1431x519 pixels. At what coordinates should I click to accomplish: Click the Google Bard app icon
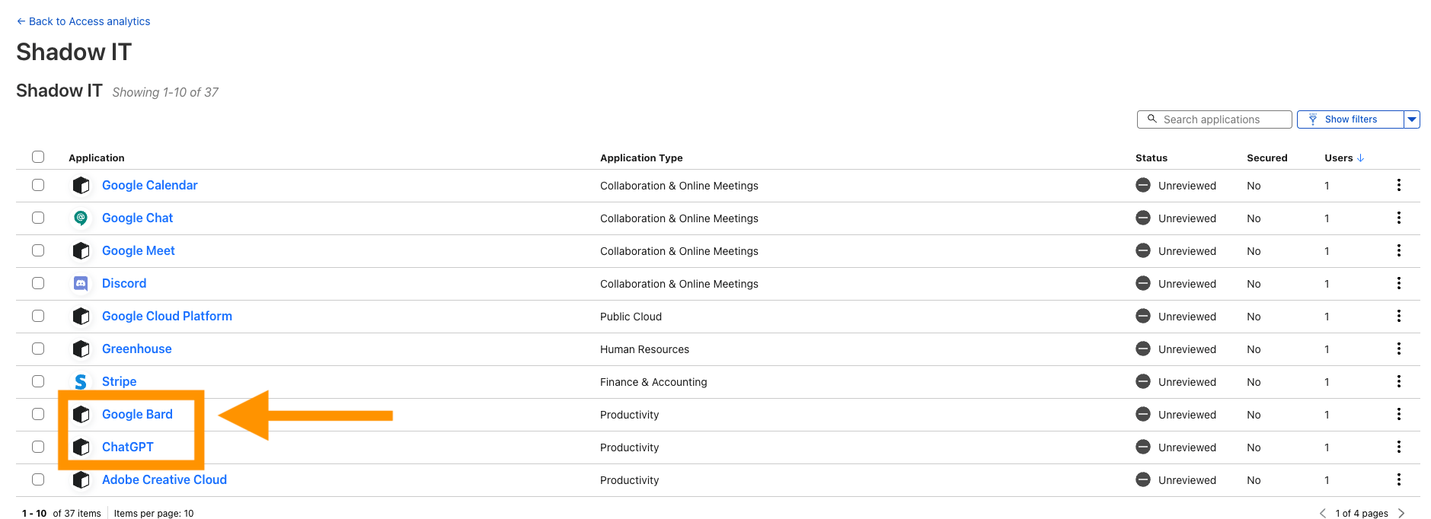(x=81, y=414)
